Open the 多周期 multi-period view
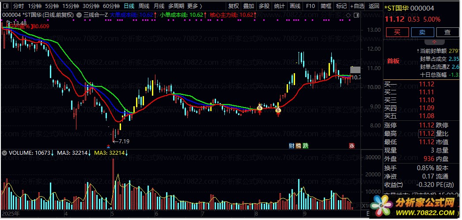 point(176,6)
